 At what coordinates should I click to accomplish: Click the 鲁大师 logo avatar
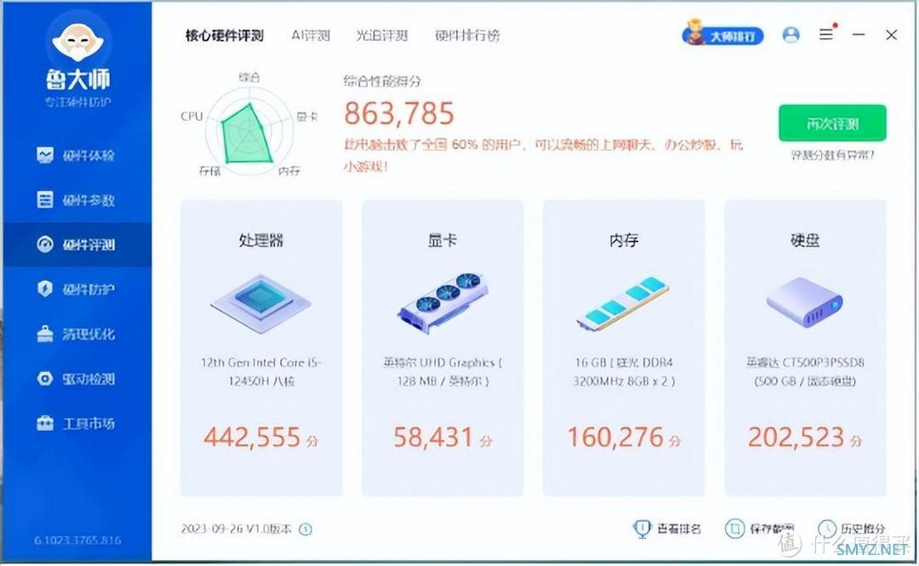click(x=78, y=41)
